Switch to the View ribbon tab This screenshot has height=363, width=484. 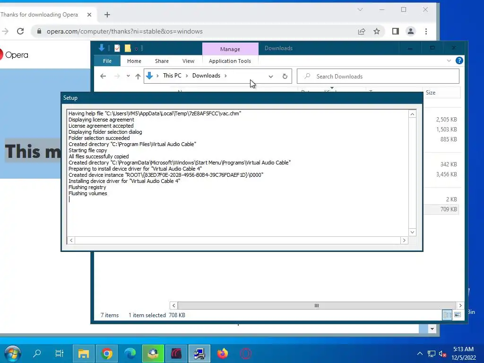point(188,61)
